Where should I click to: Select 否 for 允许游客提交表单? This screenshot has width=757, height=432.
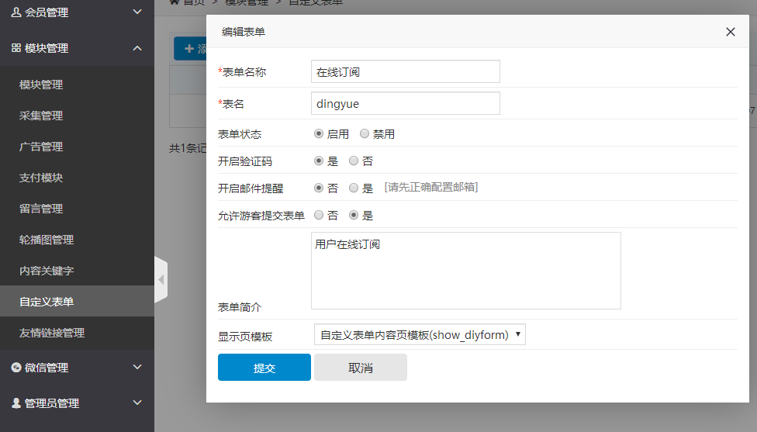(319, 215)
